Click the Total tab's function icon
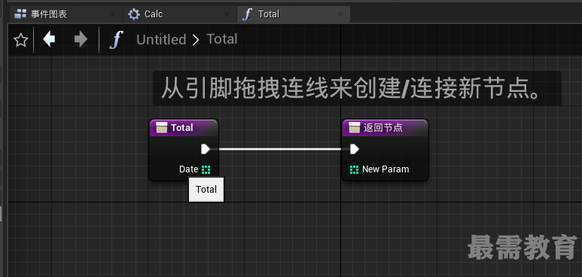The image size is (582, 277). (247, 14)
